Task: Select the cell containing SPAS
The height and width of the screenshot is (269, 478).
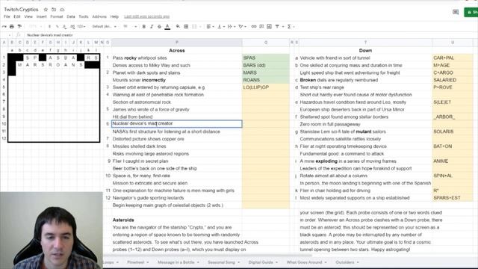Action: tap(266, 58)
